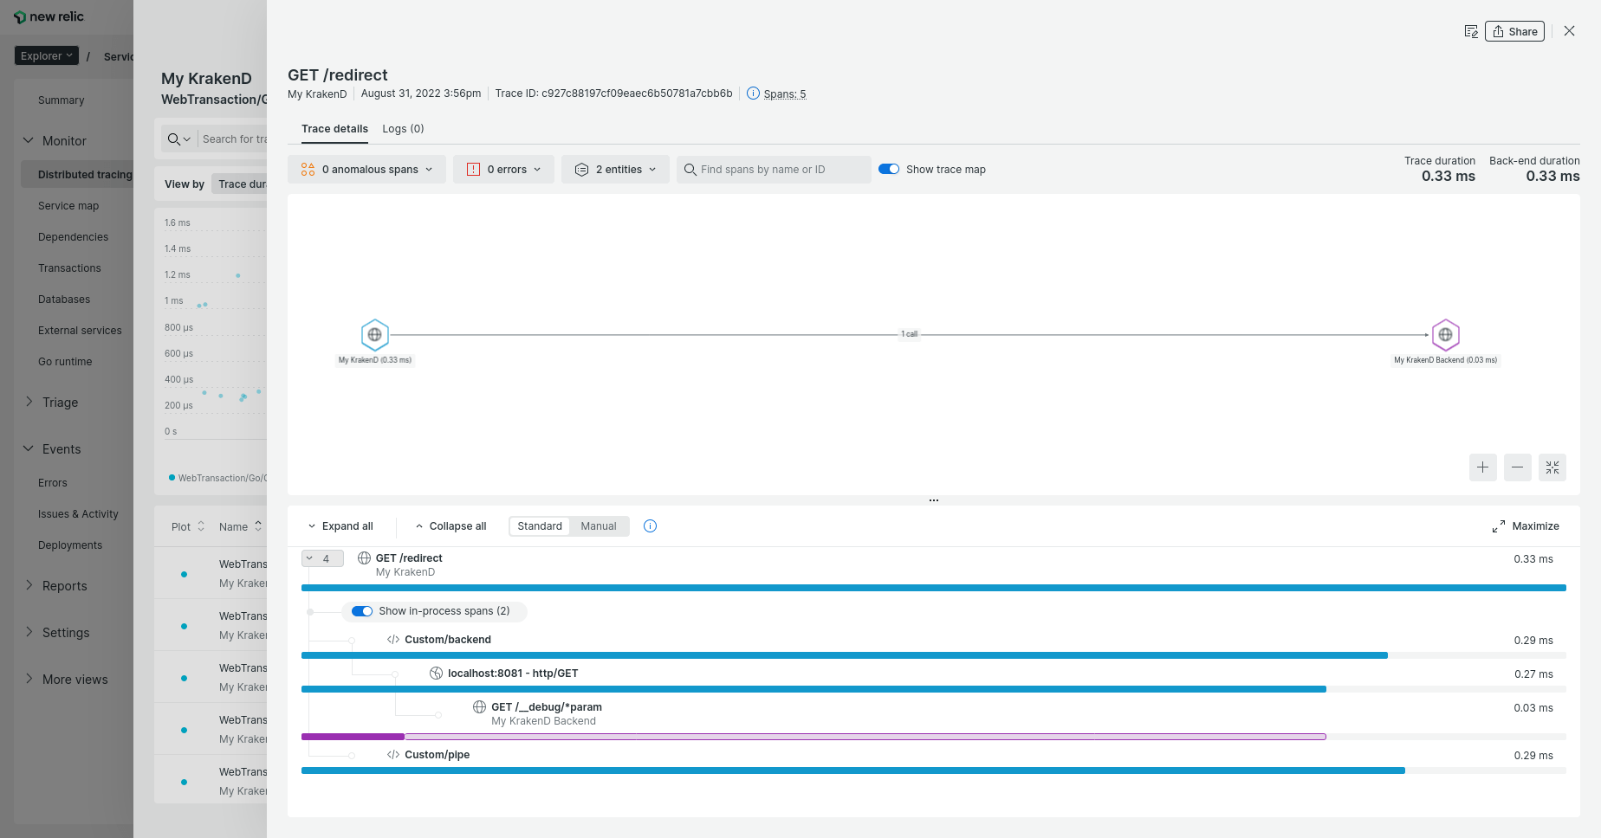Click the code icon of Custom/pipe
1601x838 pixels.
393,755
